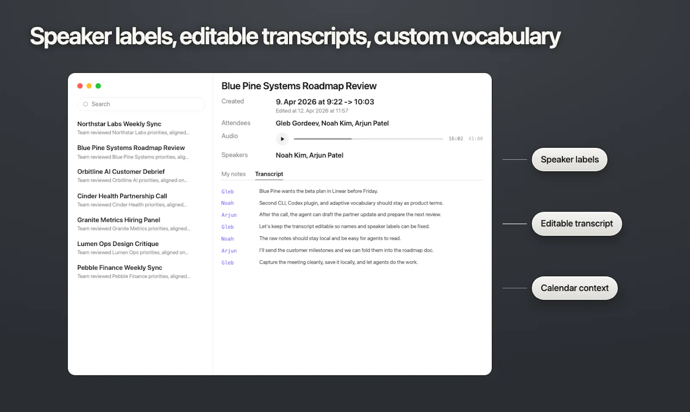Click Gleb label on beta plan line

click(x=228, y=192)
